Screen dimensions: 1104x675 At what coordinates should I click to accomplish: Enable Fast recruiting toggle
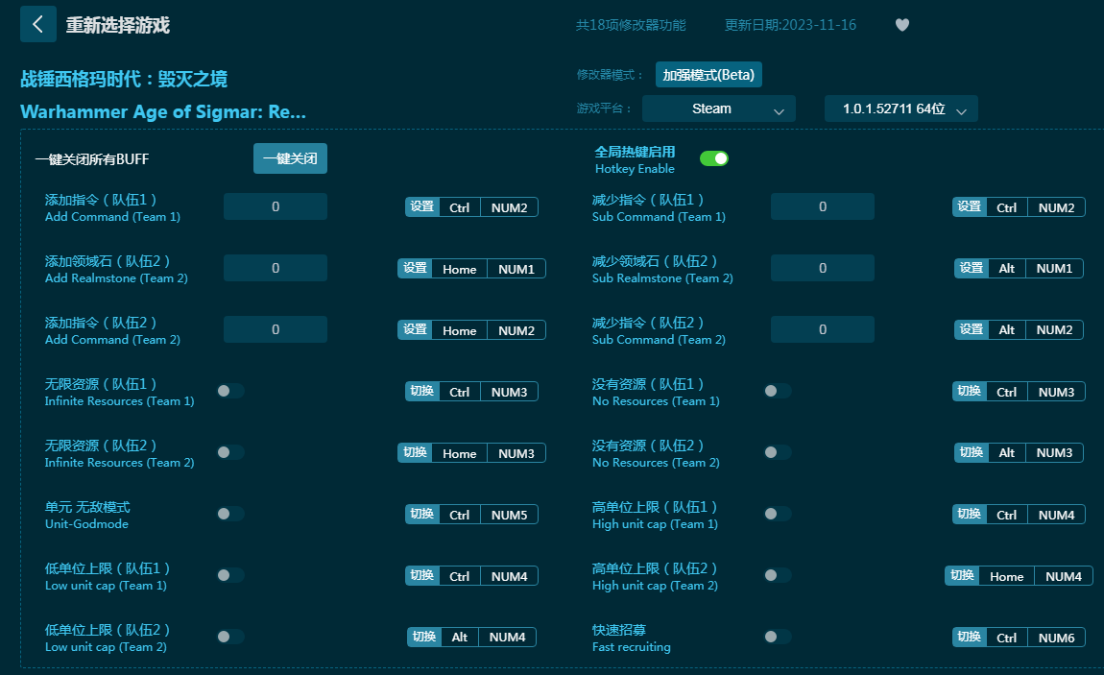pyautogui.click(x=778, y=637)
